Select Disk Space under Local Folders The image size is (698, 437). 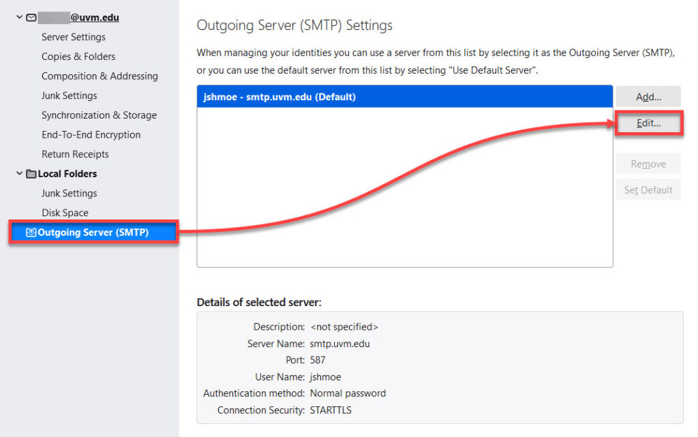coord(65,213)
